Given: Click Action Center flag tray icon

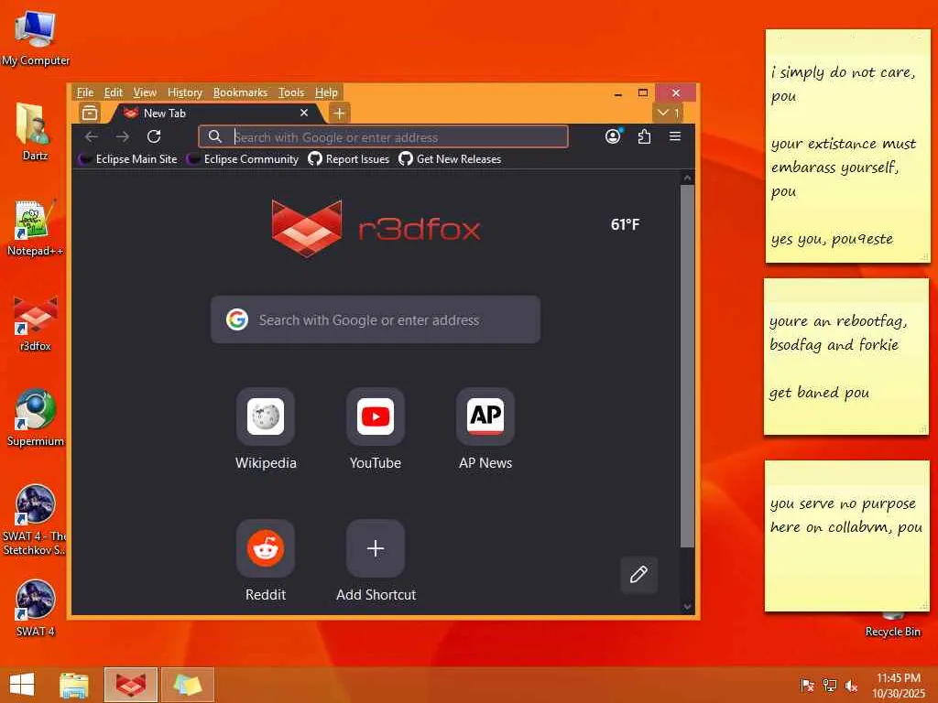Looking at the screenshot, I should pyautogui.click(x=807, y=686).
